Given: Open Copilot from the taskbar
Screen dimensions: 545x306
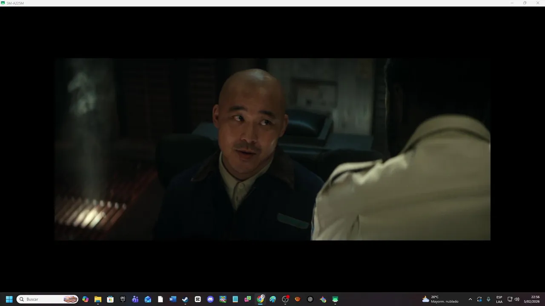Looking at the screenshot, I should [85, 299].
